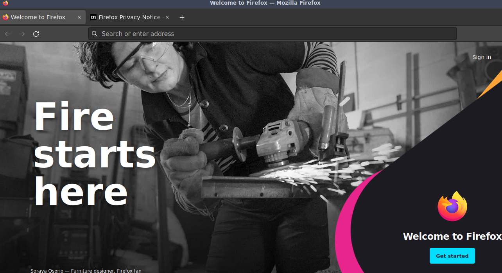This screenshot has height=273, width=502.
Task: Click the Soraya Osorio photo caption
Action: tap(86, 271)
